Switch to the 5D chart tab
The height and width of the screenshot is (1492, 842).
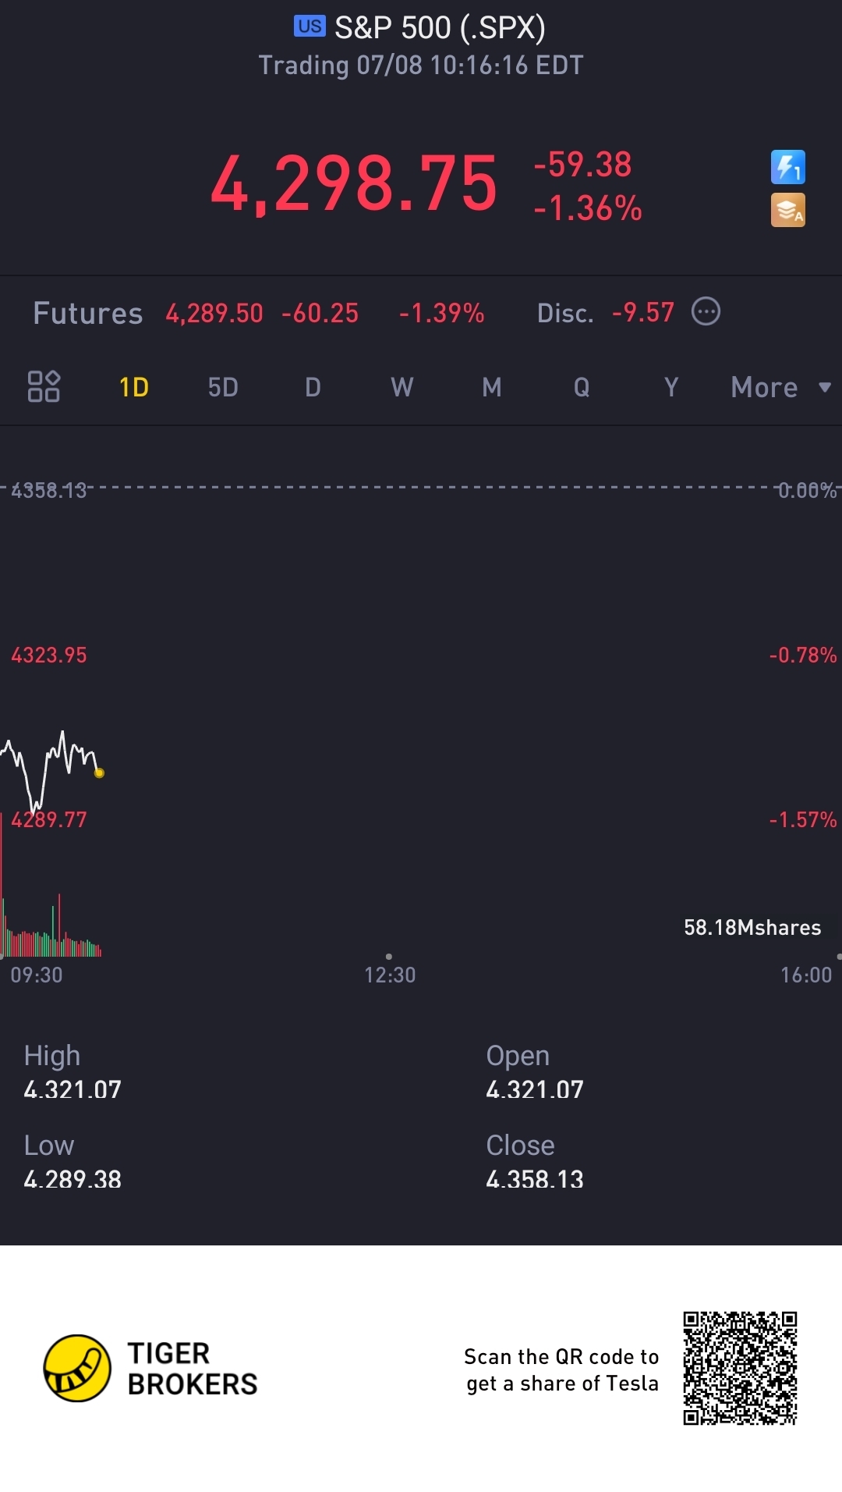click(223, 387)
